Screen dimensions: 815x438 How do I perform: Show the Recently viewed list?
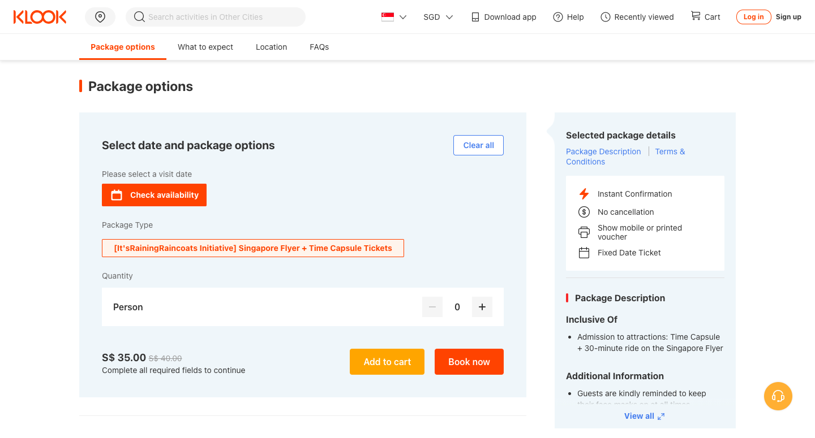pos(637,17)
